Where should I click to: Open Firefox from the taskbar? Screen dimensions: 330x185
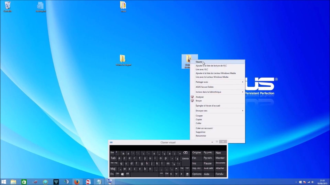point(77,182)
